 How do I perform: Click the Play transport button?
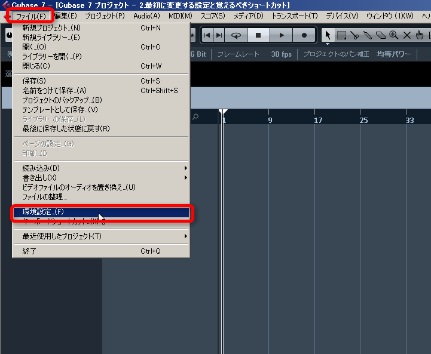(281, 35)
